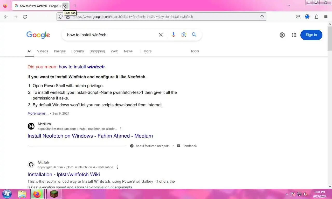Open 'Installation · lptstr/winfetch Wiki' result
Image resolution: width=332 pixels, height=199 pixels.
[x=64, y=174]
